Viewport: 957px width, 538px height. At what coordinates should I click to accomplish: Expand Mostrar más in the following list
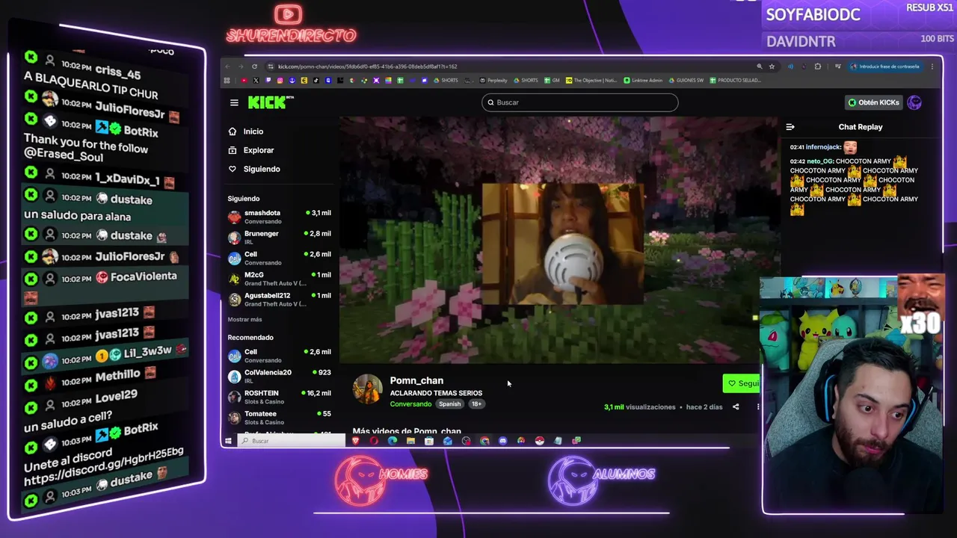click(x=244, y=319)
